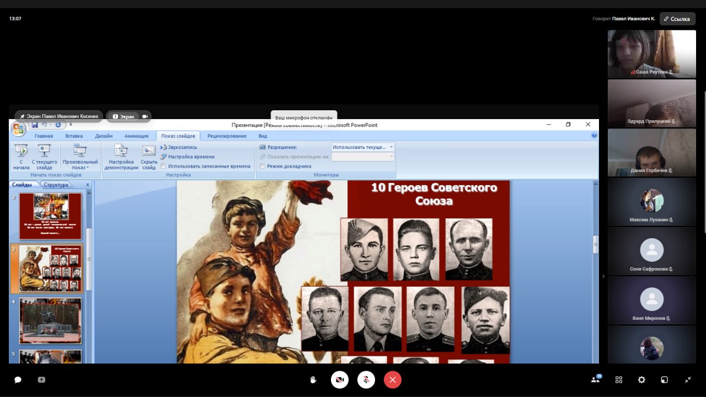Select Эдуард Прилуцкий video tile
This screenshot has height=397, width=706.
[652, 103]
